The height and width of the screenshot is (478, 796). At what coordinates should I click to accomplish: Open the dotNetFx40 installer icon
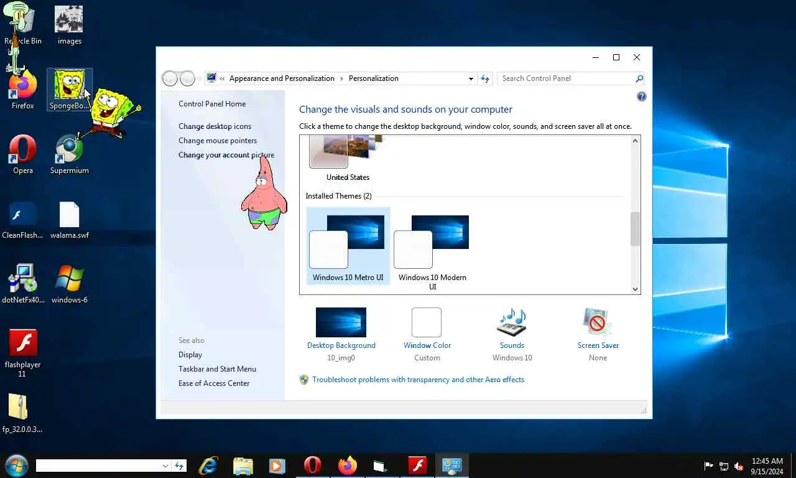pyautogui.click(x=22, y=284)
